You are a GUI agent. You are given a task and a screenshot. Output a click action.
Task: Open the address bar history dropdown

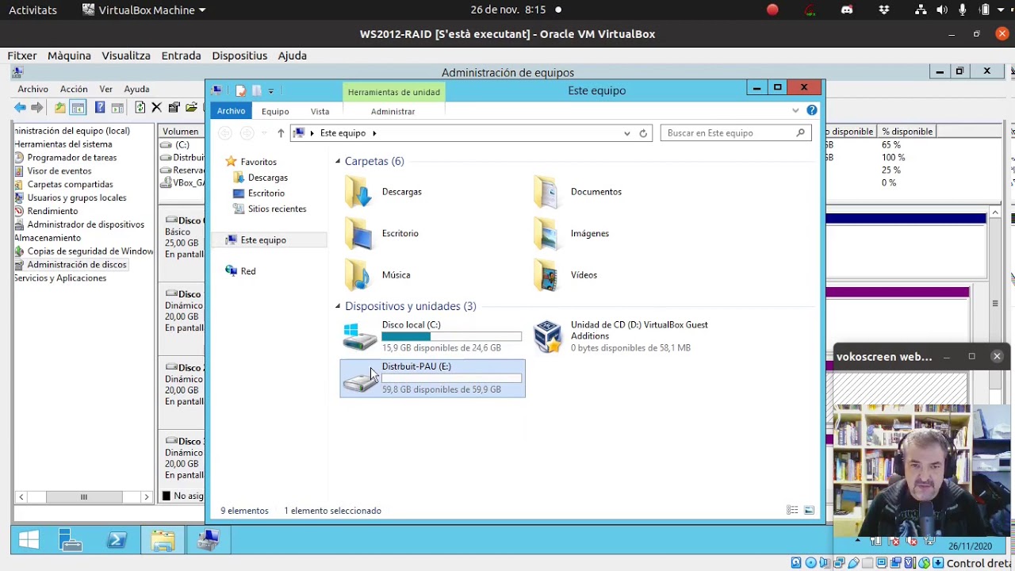[627, 133]
